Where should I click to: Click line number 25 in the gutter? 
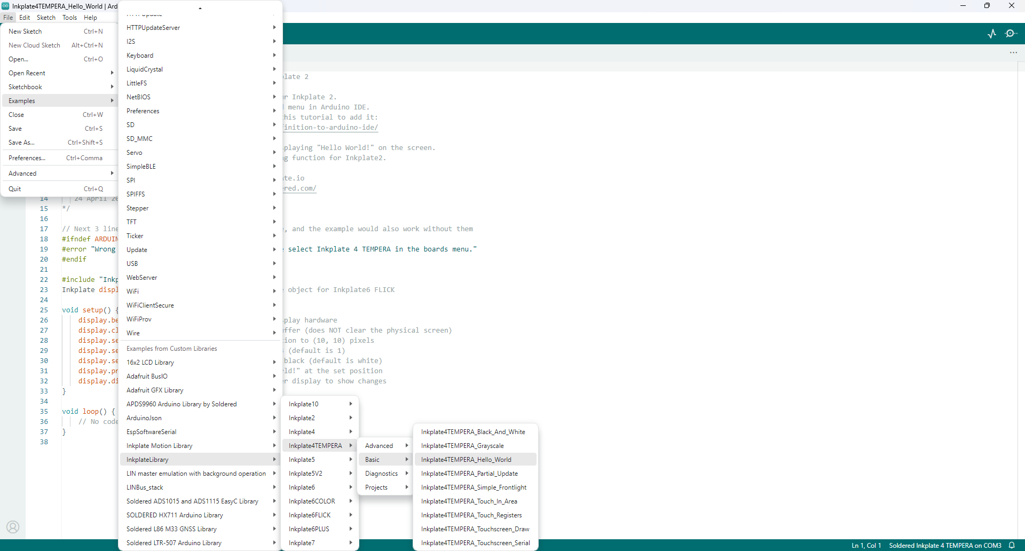click(44, 310)
